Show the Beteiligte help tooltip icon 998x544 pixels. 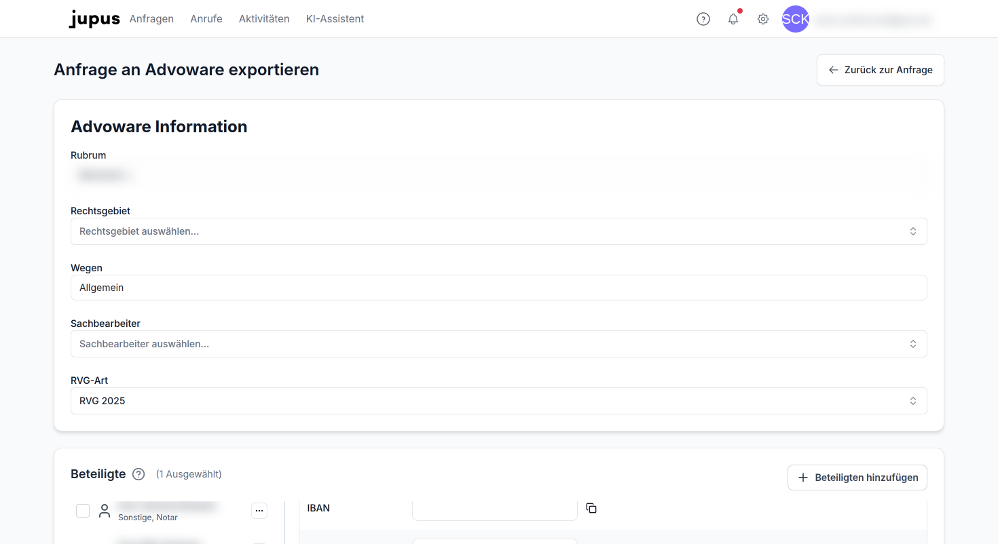138,474
